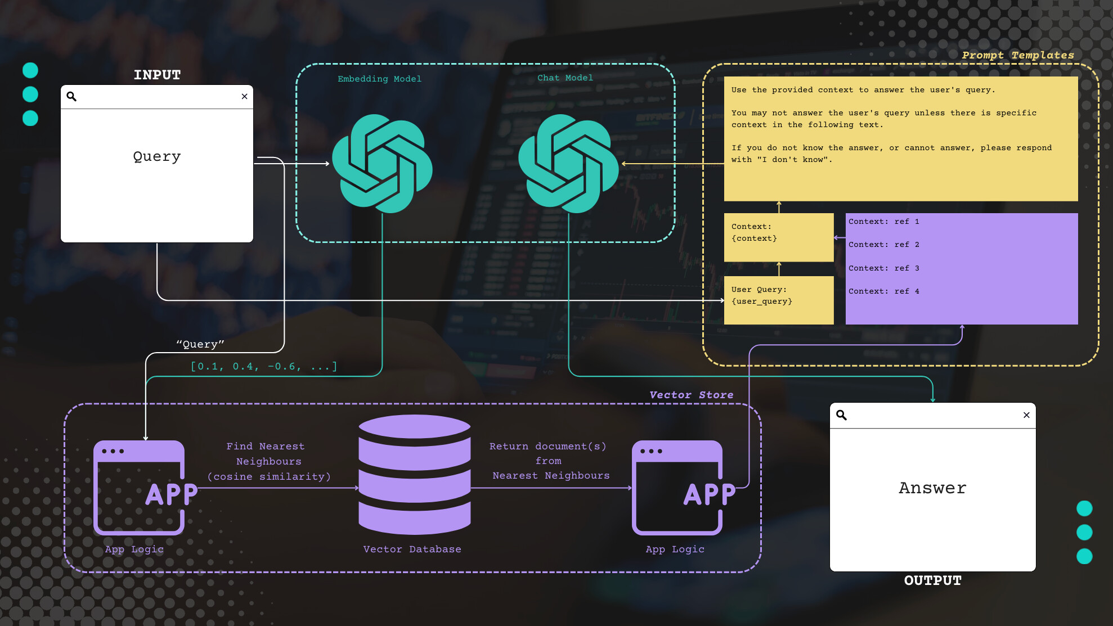Click the magnifier icon in INPUT box
1113x626 pixels.
[x=71, y=96]
